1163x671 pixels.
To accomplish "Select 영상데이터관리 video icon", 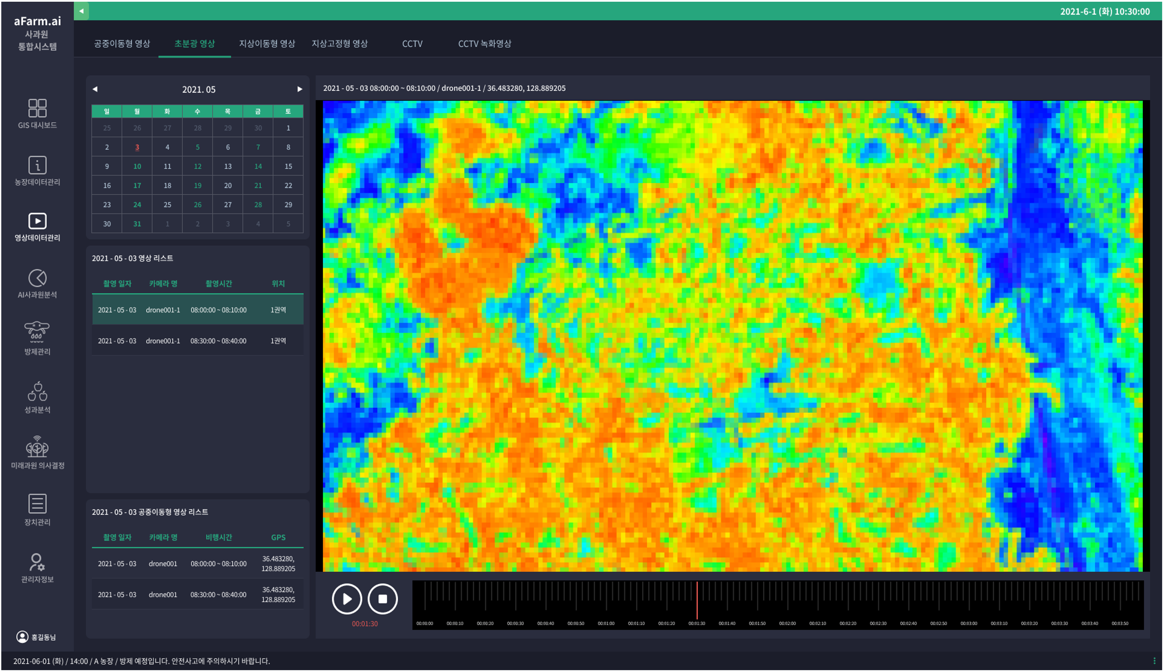I will 37,221.
